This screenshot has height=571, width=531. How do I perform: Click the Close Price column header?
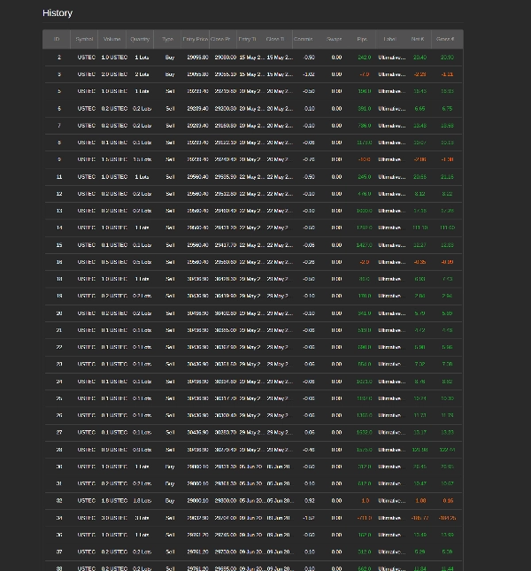[223, 39]
